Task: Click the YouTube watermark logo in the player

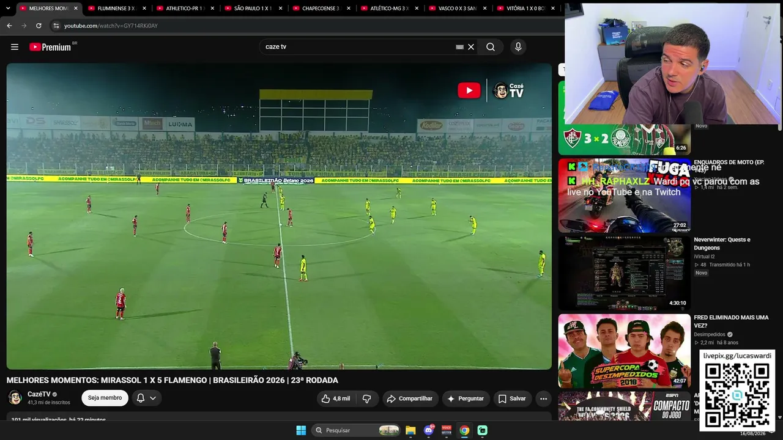Action: [x=469, y=90]
